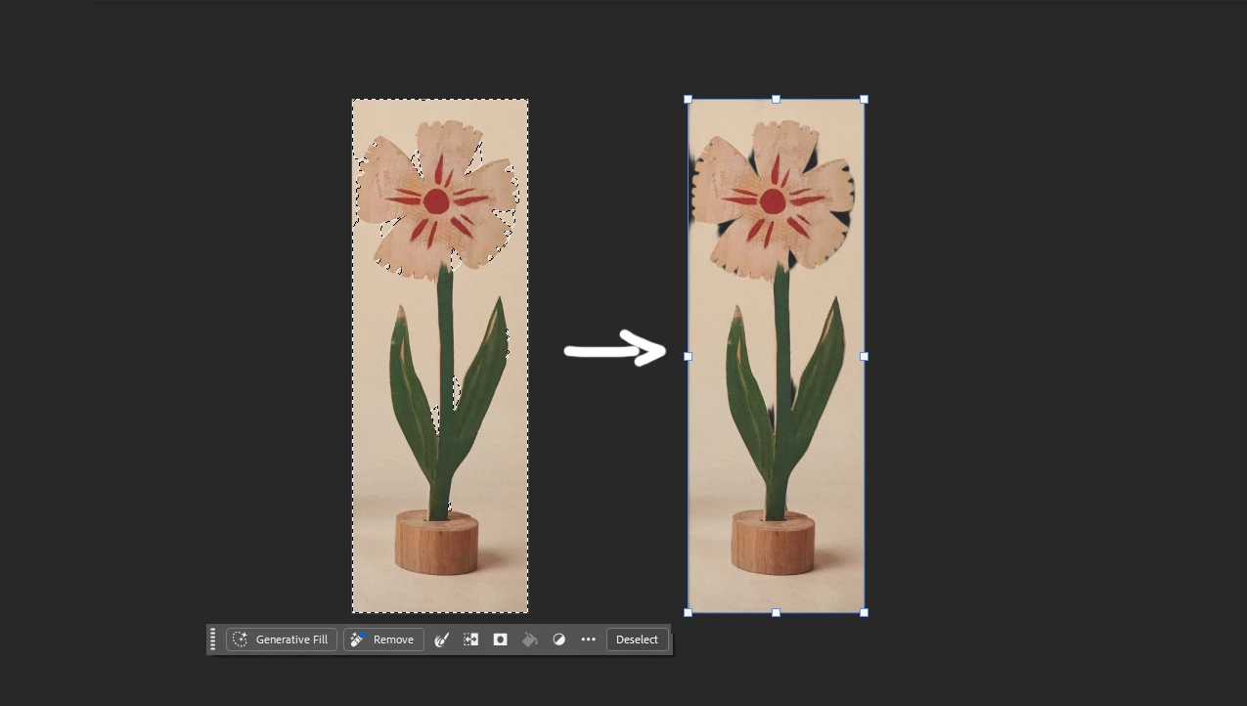Screen dimensions: 1247x706
Task: Click the top-center transform handle
Action: point(776,99)
